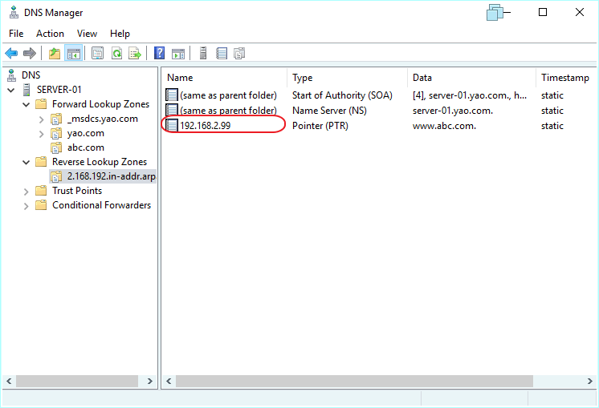Click the Name Server record icon

pyautogui.click(x=172, y=110)
